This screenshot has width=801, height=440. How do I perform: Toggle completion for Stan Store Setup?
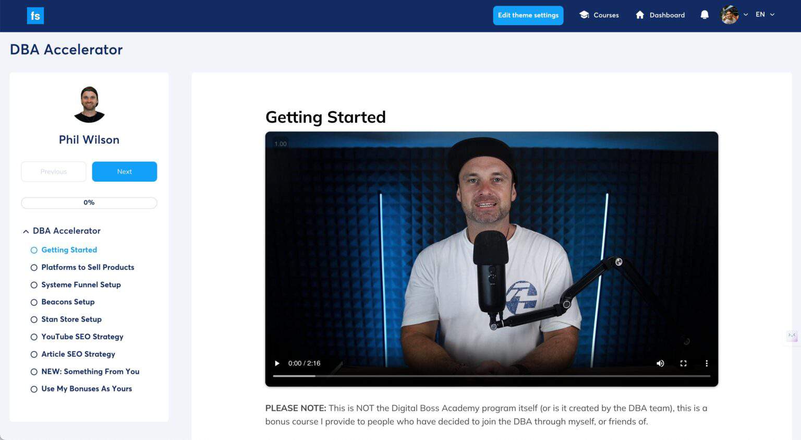click(34, 319)
